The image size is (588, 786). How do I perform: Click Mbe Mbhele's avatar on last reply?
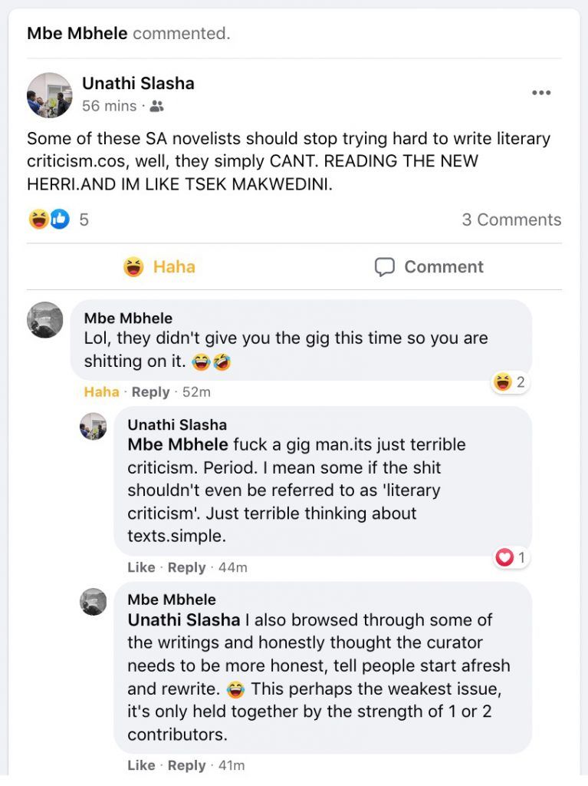(x=94, y=602)
